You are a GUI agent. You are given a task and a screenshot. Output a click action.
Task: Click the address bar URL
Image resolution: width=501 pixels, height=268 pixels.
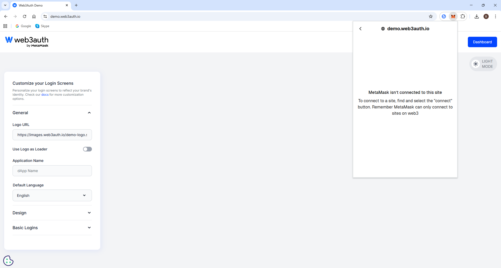(65, 16)
